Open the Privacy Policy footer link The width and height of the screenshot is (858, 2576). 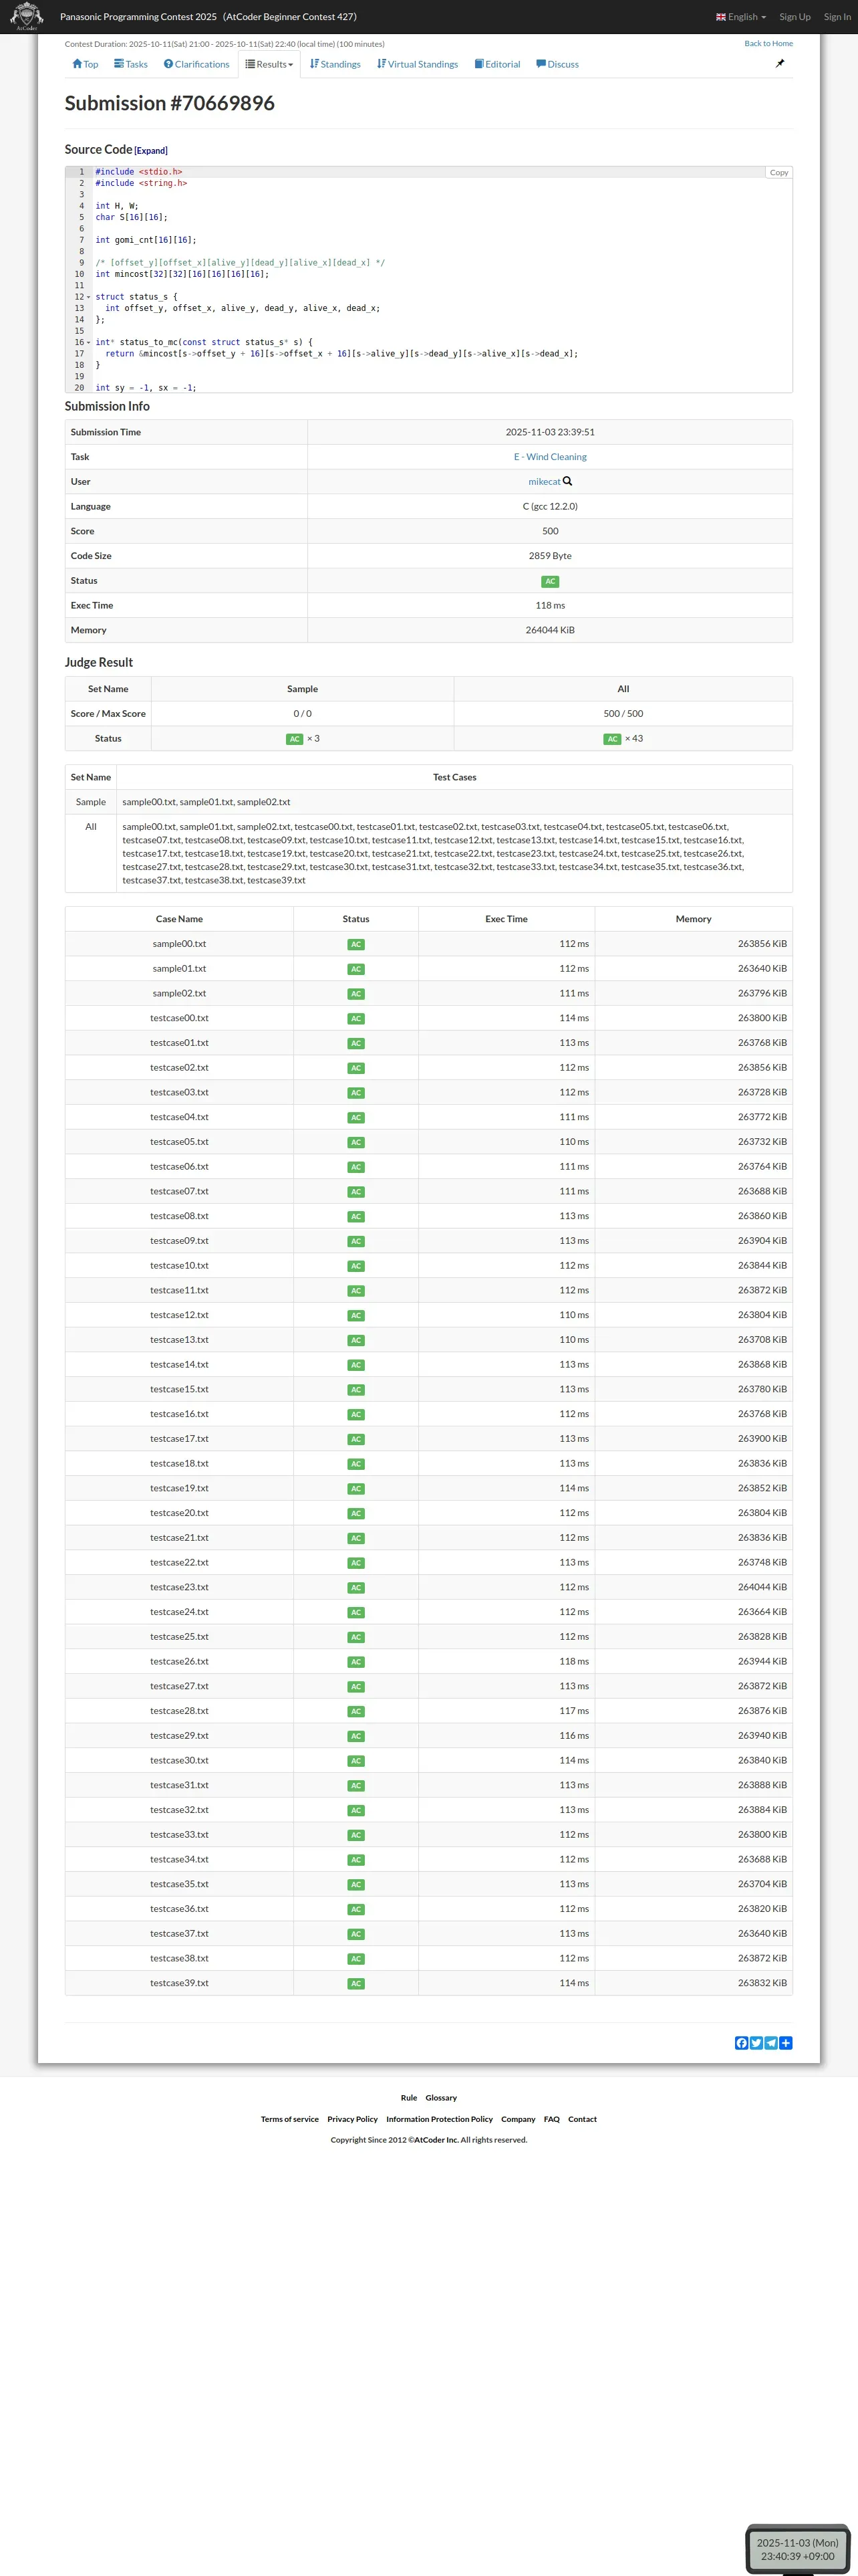coord(353,2119)
